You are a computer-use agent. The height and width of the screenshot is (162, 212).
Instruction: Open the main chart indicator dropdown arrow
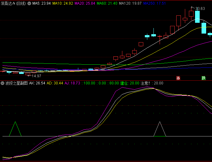coord(29,3)
